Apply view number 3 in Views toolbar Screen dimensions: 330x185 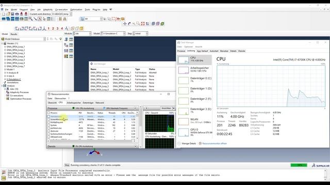point(57,29)
